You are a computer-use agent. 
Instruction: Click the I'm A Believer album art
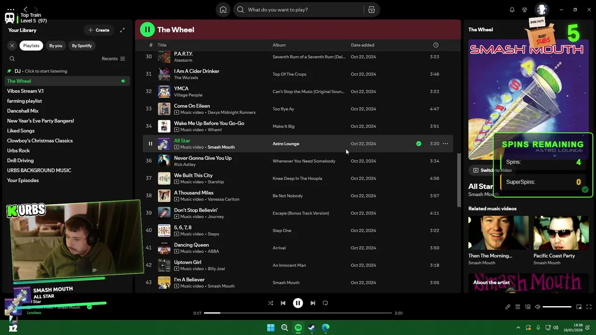click(164, 282)
